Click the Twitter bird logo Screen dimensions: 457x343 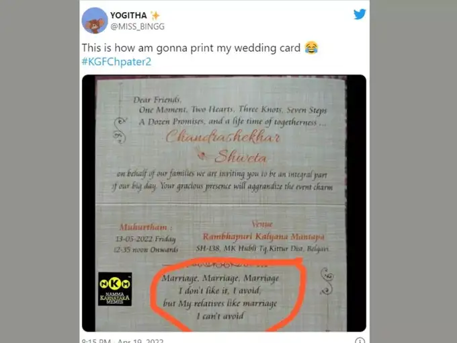tap(360, 14)
